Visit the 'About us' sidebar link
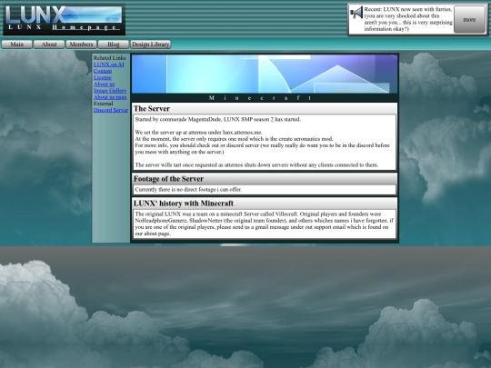This screenshot has width=491, height=368. click(104, 85)
